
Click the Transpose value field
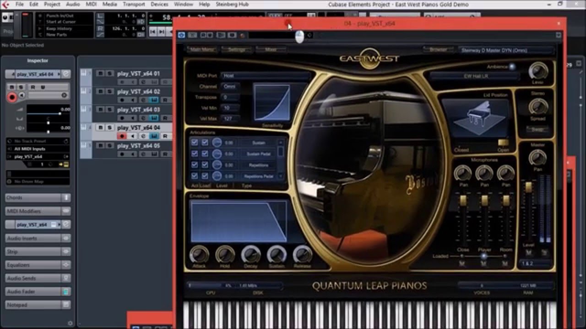(230, 97)
